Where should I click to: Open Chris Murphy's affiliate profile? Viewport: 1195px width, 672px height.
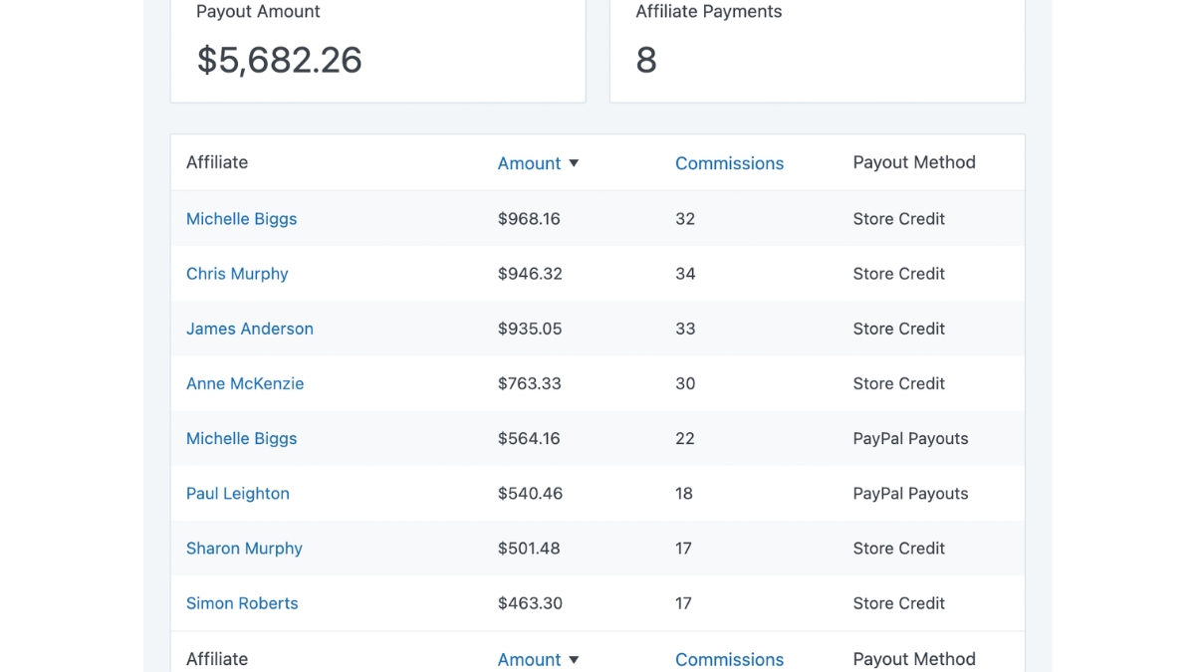237,274
